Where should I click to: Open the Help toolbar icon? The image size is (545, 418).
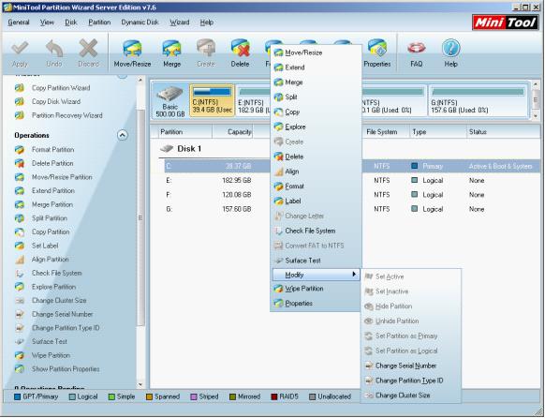(450, 53)
